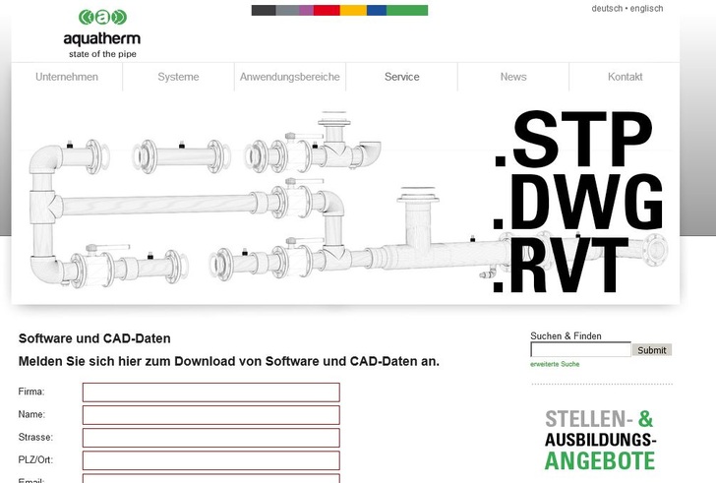Click the aquatherm logo
Screen dimensions: 716x483
pos(101,31)
